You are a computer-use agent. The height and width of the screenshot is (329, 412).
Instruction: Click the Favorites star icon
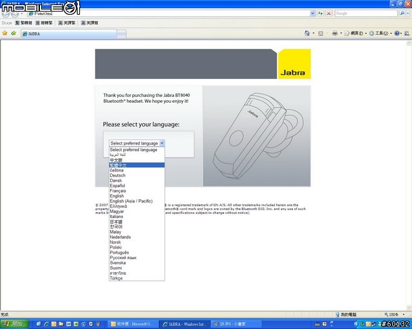point(5,33)
